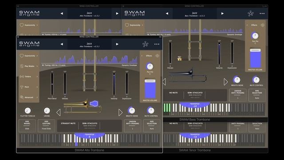Viewport: 284px width, 160px height.
Task: Click the Pitch Bend slider
Action: 52,84
